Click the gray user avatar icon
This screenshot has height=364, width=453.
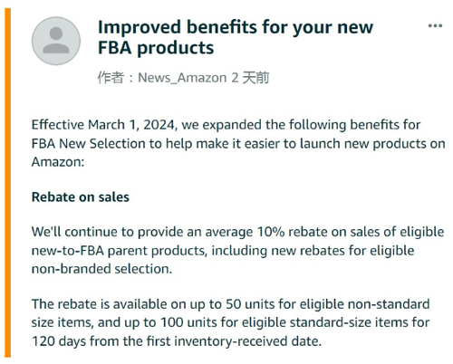[56, 41]
